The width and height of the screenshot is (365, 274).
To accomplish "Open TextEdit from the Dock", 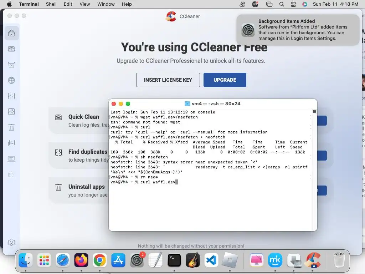I will (155, 260).
